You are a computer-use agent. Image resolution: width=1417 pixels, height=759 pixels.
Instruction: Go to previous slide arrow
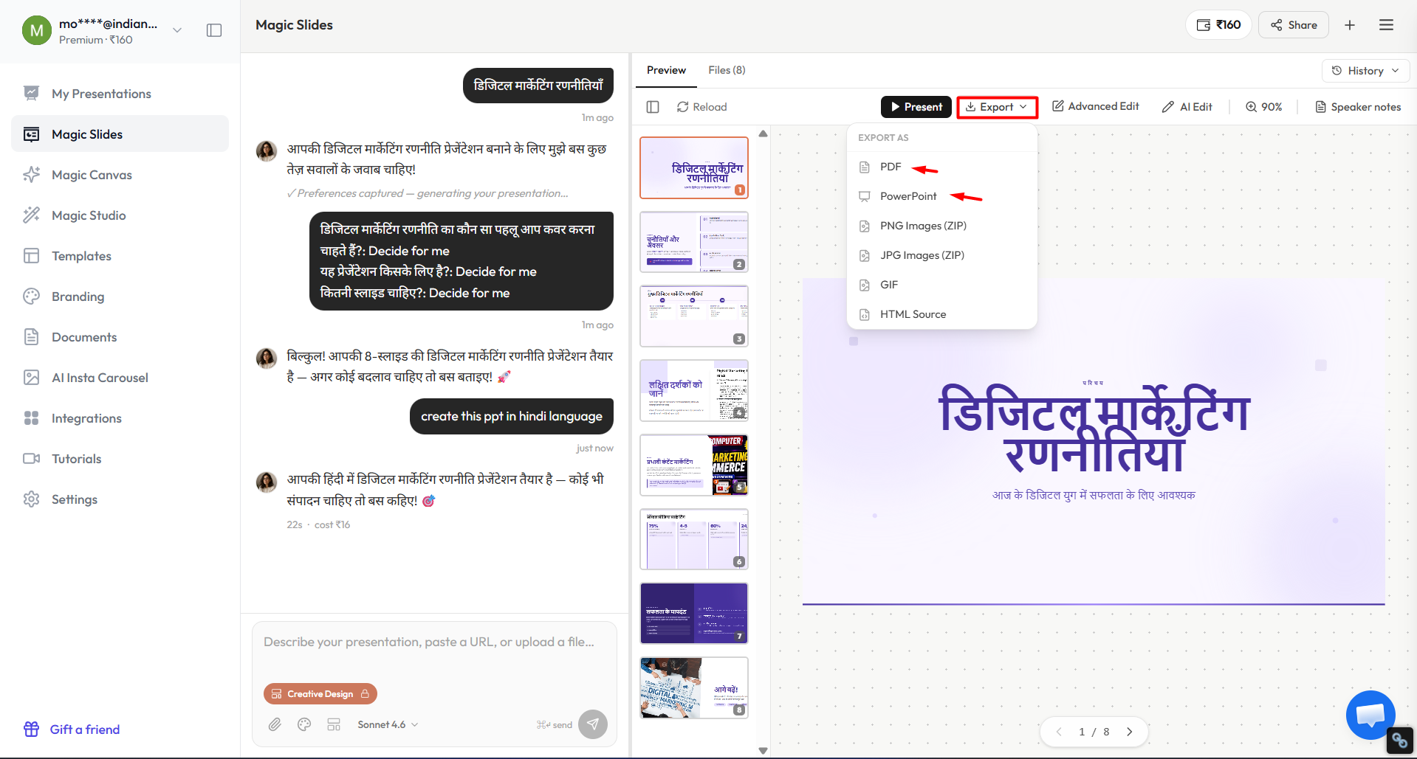1059,732
